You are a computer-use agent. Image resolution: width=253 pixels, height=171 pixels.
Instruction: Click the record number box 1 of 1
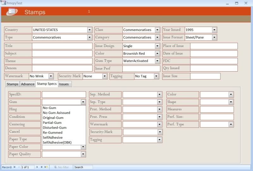[28, 167]
